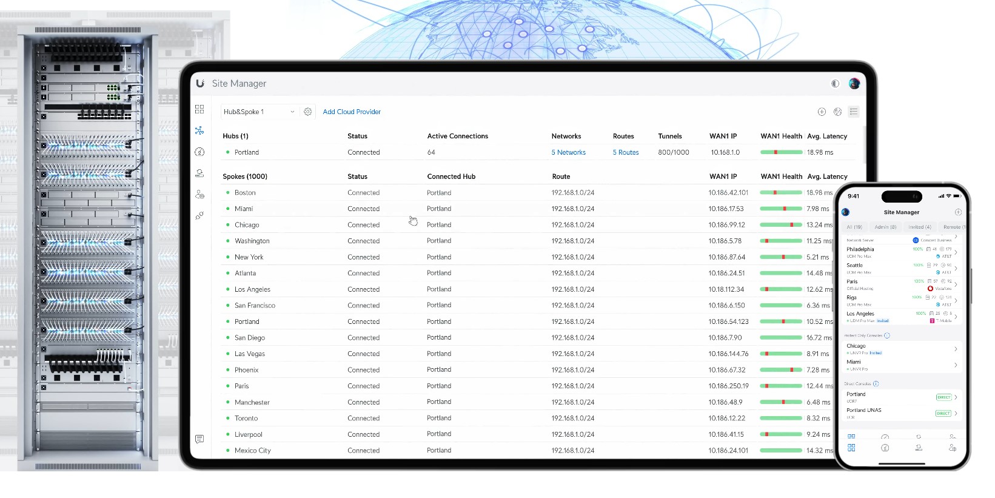This screenshot has width=995, height=498.
Task: Expand Chicago console row on phone
Action: [x=956, y=349]
